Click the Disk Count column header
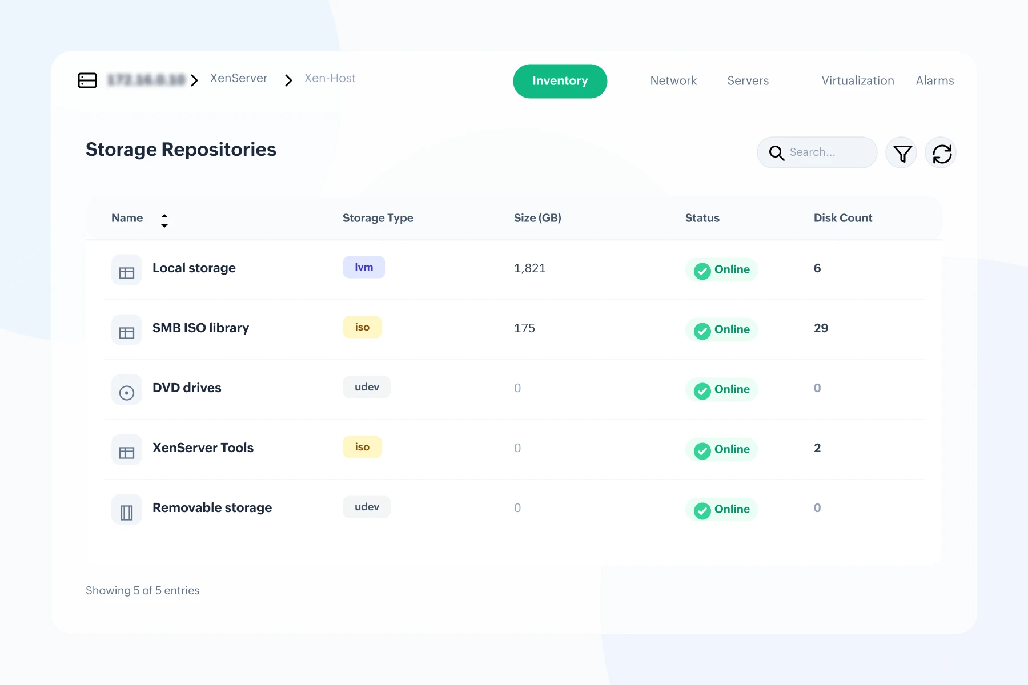Image resolution: width=1028 pixels, height=685 pixels. [x=843, y=218]
